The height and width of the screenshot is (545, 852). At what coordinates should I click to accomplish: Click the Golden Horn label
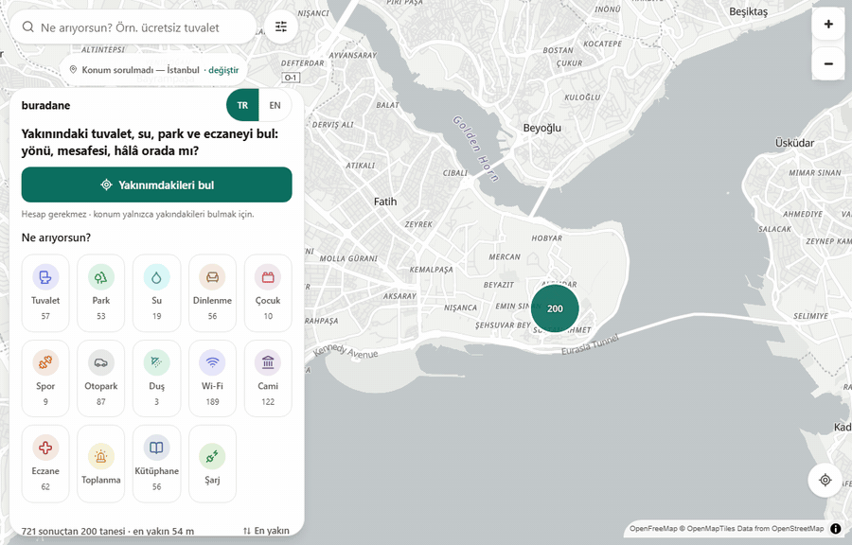[x=475, y=149]
